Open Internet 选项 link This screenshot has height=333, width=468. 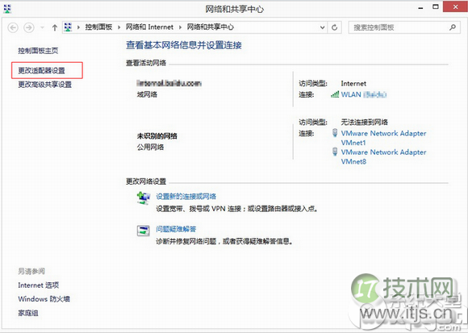(39, 285)
